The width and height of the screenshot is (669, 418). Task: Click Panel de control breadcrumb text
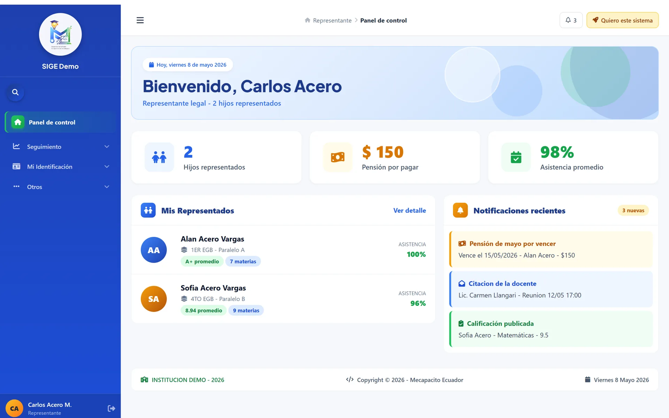pyautogui.click(x=383, y=21)
